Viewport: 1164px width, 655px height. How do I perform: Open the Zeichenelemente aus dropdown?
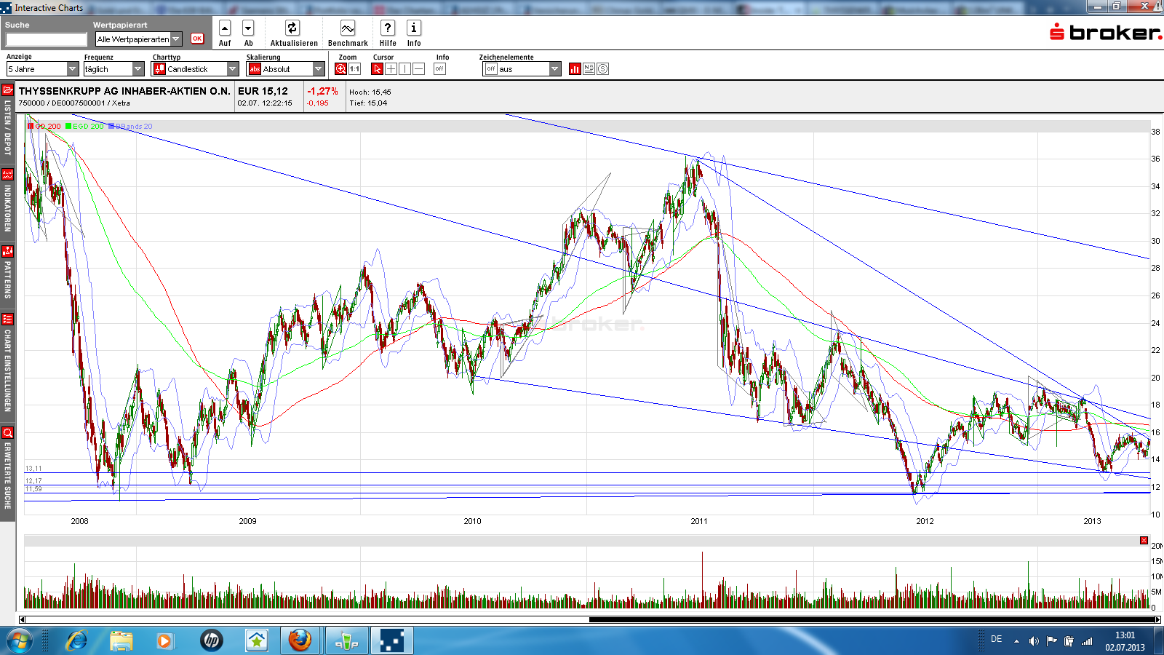522,69
